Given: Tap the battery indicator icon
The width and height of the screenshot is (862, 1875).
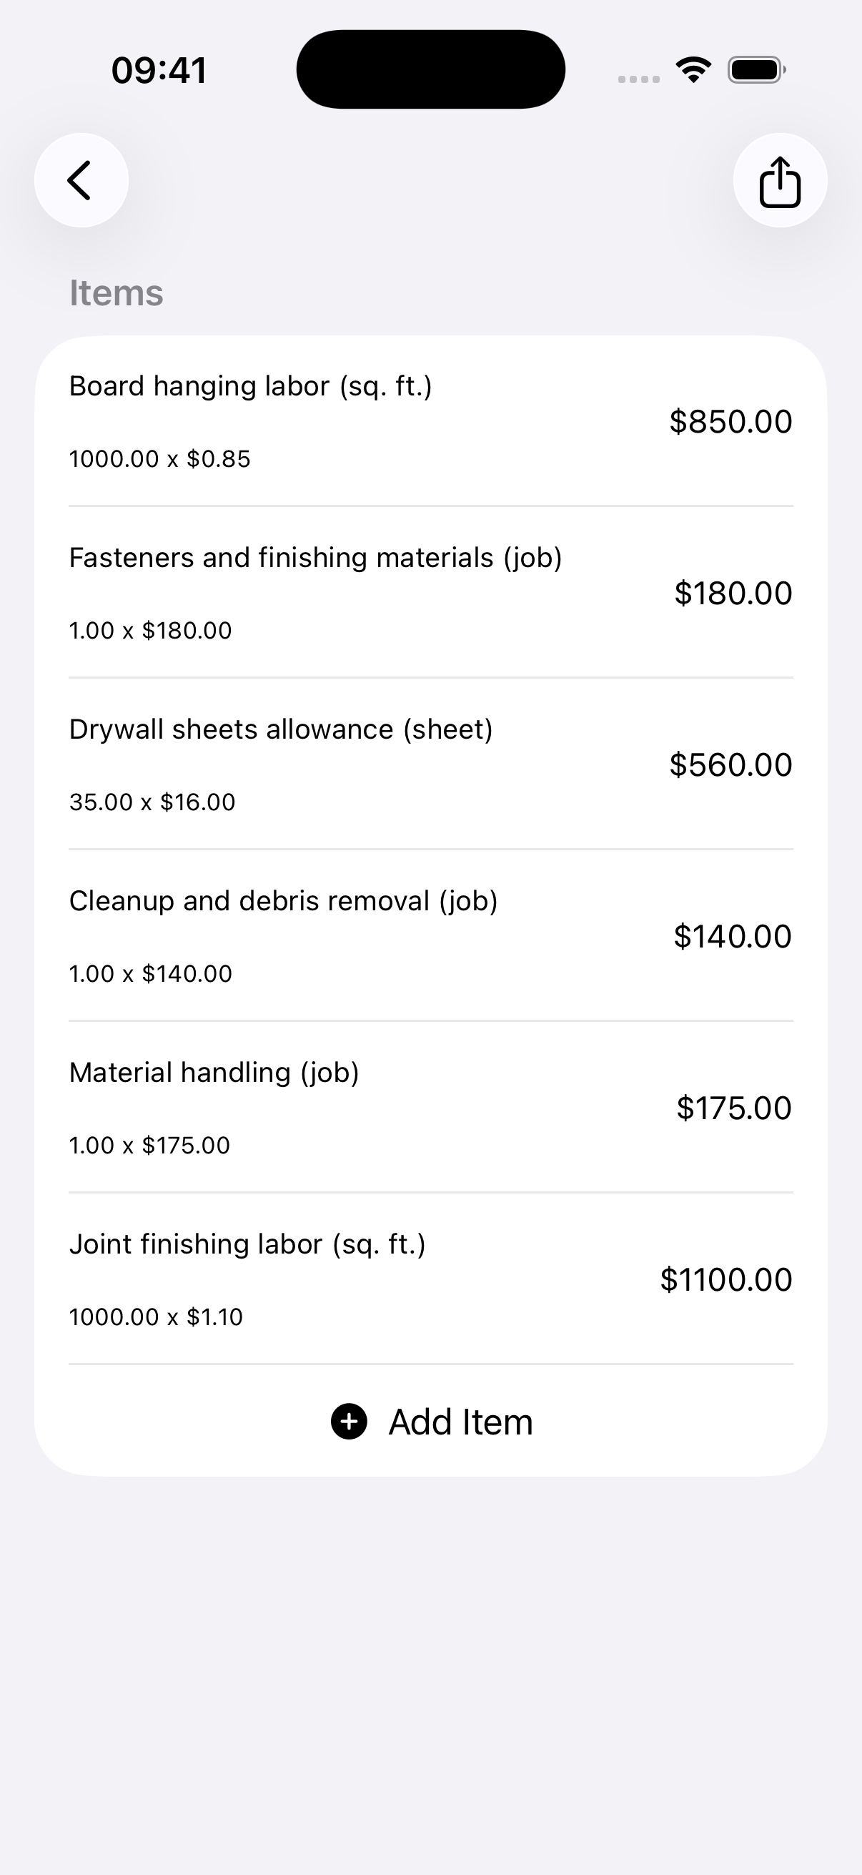Looking at the screenshot, I should pyautogui.click(x=756, y=70).
